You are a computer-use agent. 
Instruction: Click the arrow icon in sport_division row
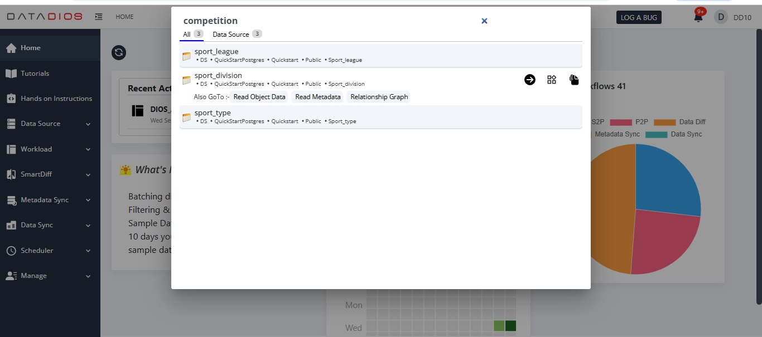530,80
